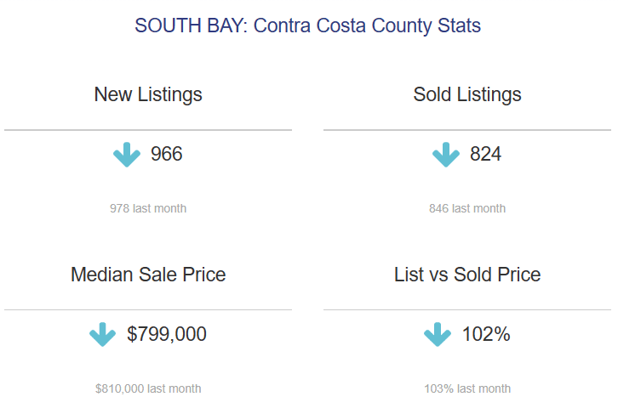Screen dimensions: 618x408
Task: Click the down arrow next to 824
Action: click(445, 155)
